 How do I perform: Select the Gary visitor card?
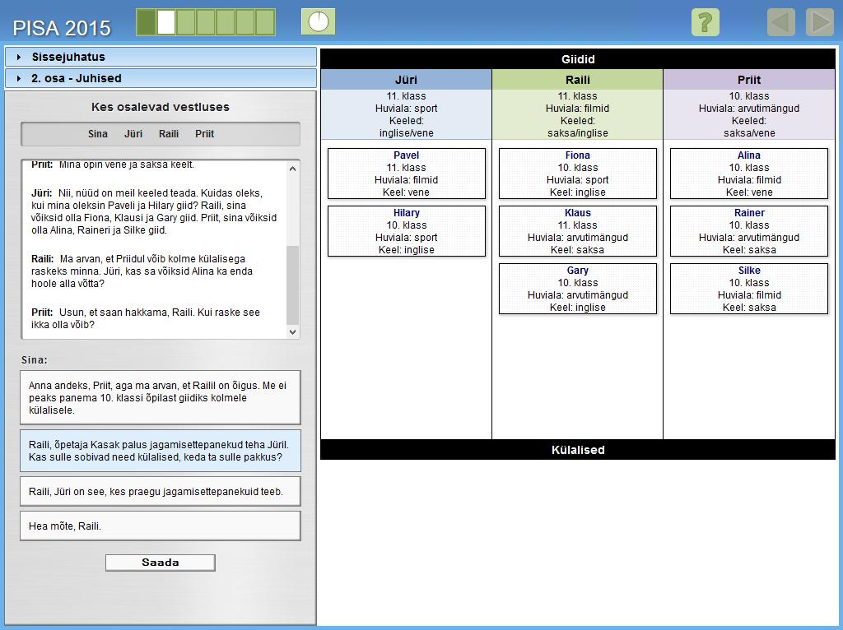tap(578, 289)
